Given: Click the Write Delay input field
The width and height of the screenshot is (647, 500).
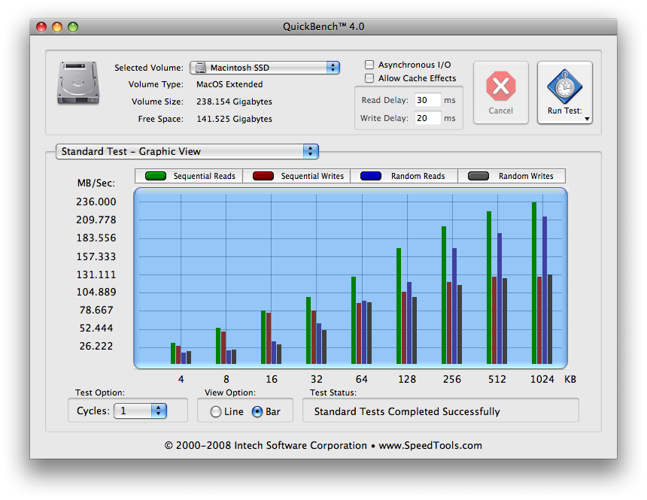Looking at the screenshot, I should [427, 118].
